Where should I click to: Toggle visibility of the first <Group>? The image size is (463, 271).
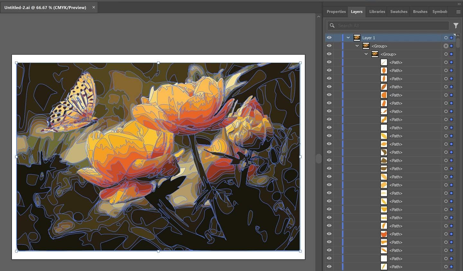329,46
